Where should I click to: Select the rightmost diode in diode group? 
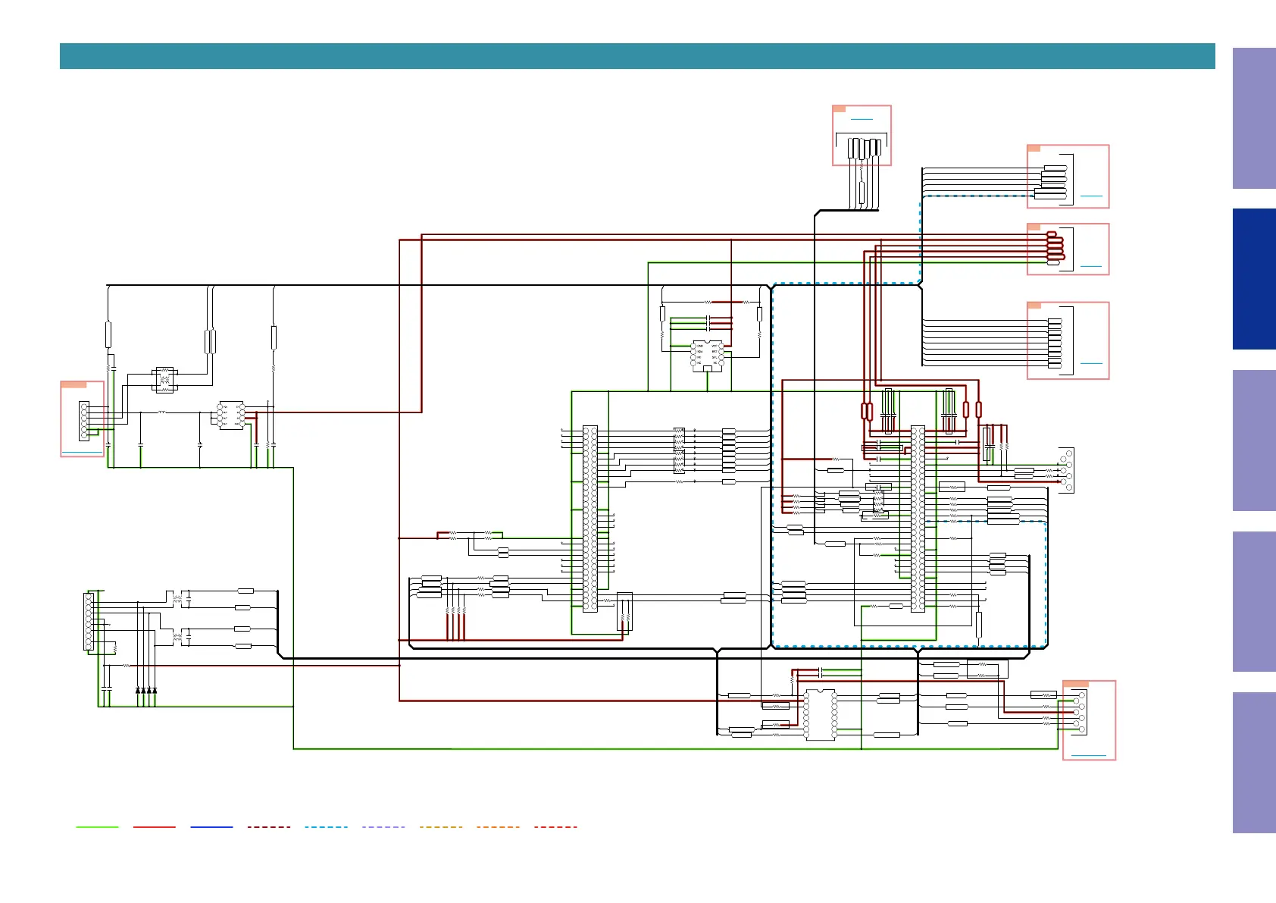point(155,690)
